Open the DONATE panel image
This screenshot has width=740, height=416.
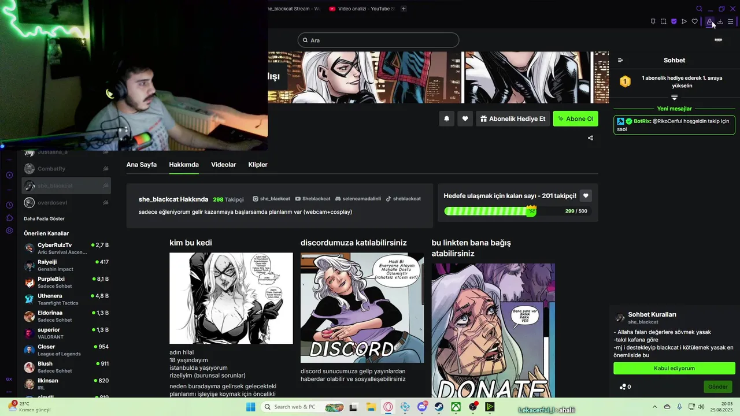coord(493,330)
